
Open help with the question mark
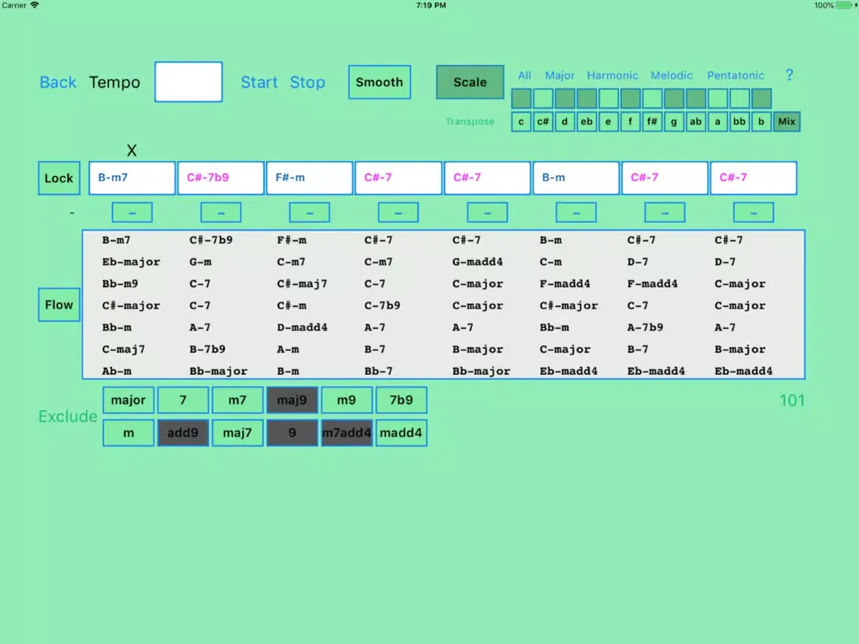tap(789, 75)
